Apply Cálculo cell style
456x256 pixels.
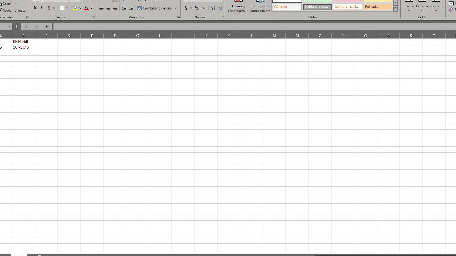pos(287,7)
